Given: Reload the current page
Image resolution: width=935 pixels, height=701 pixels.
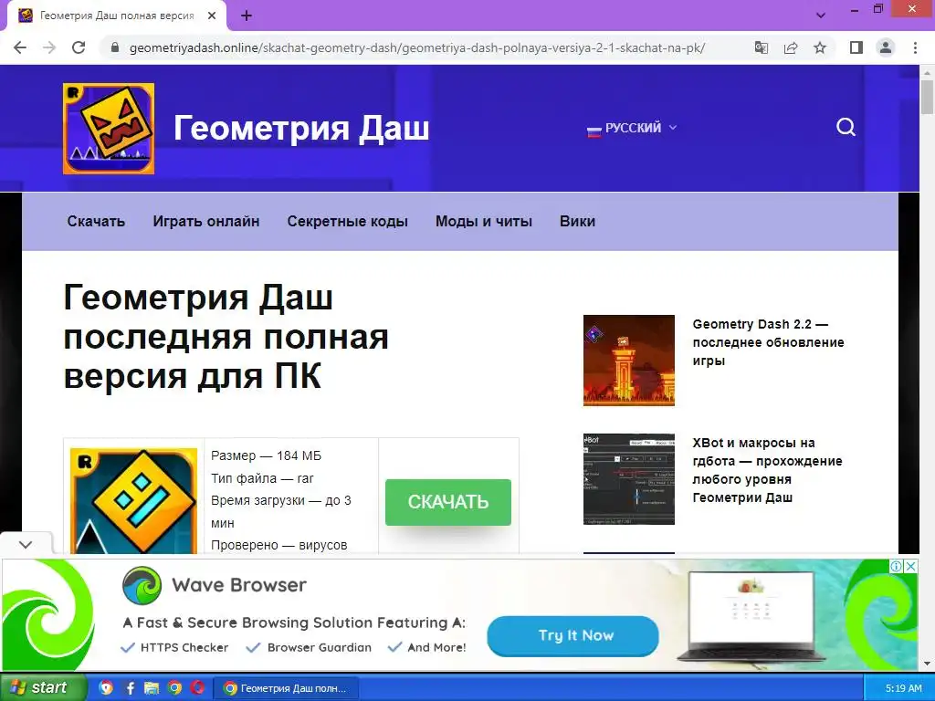Looking at the screenshot, I should pos(79,47).
